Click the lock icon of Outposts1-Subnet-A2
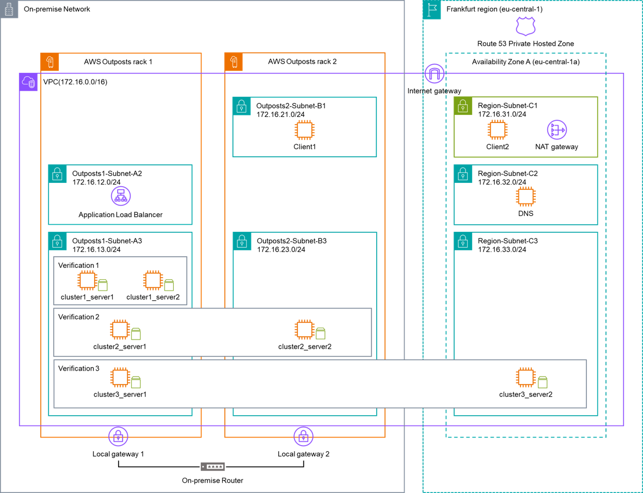 (57, 174)
